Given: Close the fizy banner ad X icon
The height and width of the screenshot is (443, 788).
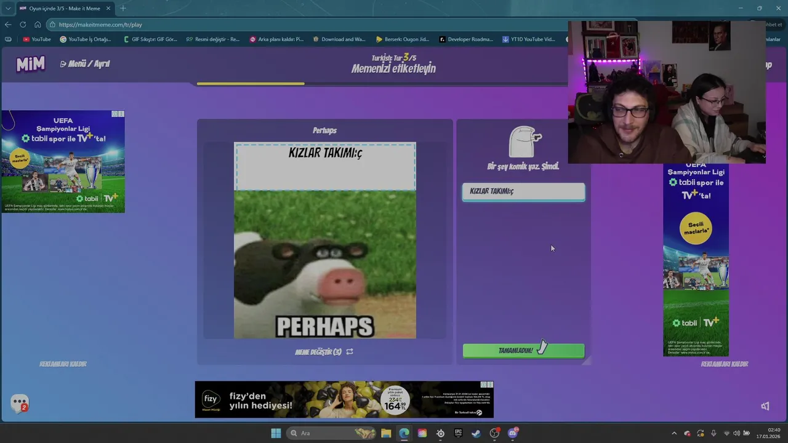Looking at the screenshot, I should pyautogui.click(x=490, y=385).
